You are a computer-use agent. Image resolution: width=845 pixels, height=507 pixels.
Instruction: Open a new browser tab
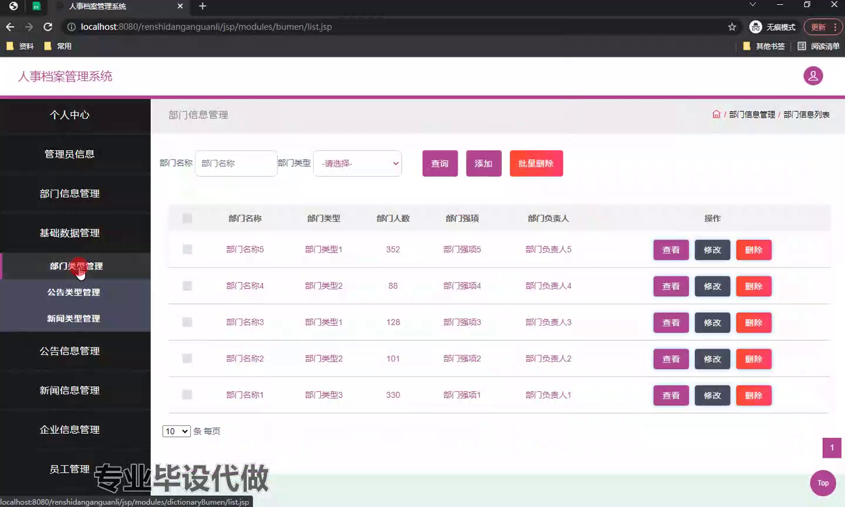(202, 6)
